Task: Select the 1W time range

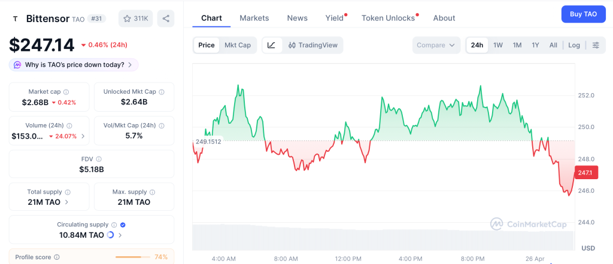Action: (498, 45)
